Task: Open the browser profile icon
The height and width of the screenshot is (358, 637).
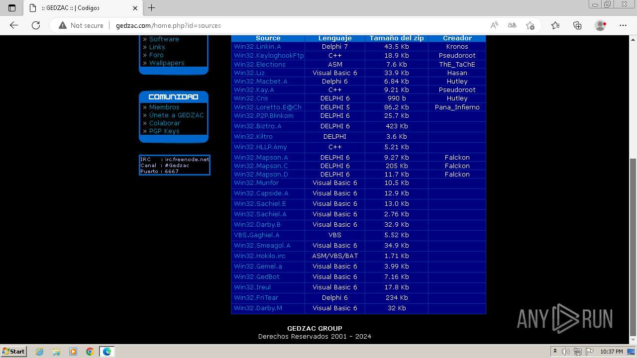Action: [x=601, y=25]
